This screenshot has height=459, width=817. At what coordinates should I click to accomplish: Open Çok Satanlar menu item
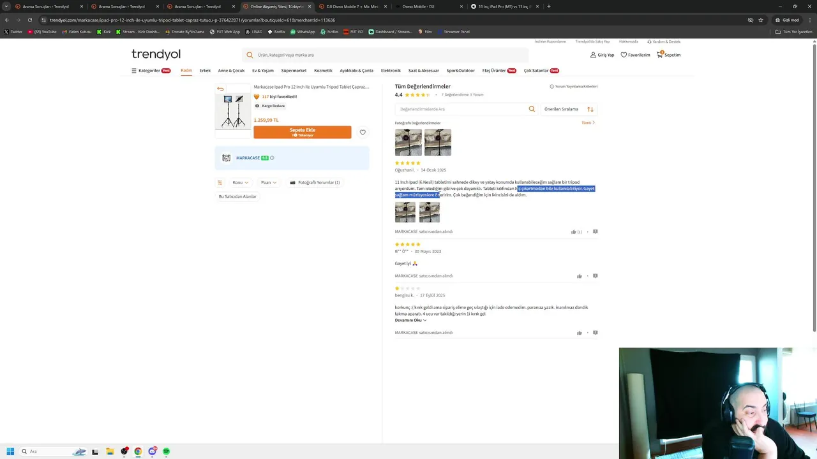541,71
